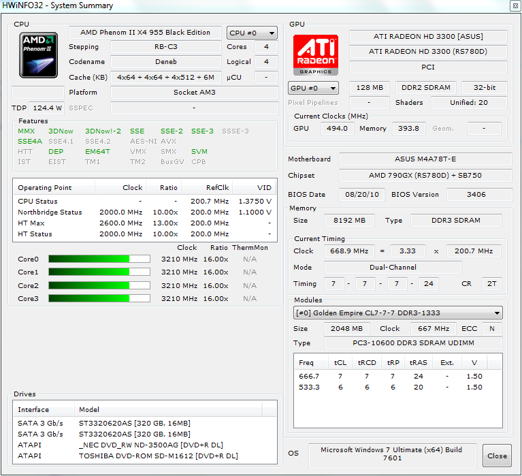Click the PCI bus type field
This screenshot has height=476, width=522.
[x=428, y=67]
